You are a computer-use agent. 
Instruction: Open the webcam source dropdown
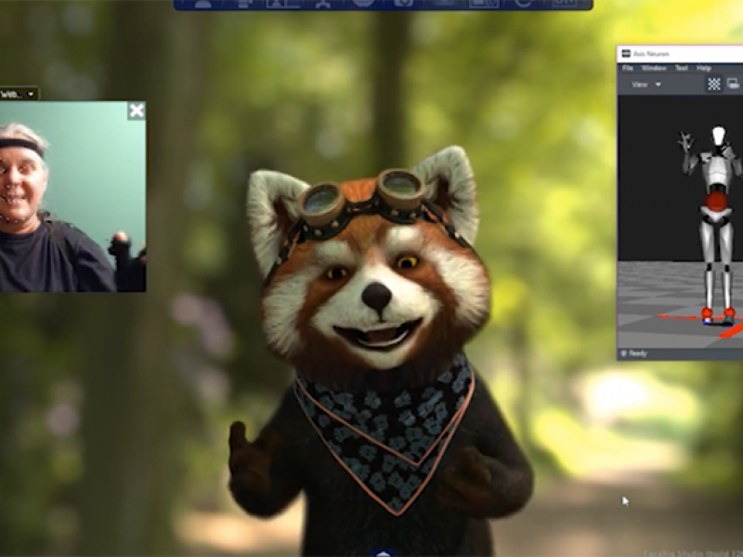click(x=19, y=94)
